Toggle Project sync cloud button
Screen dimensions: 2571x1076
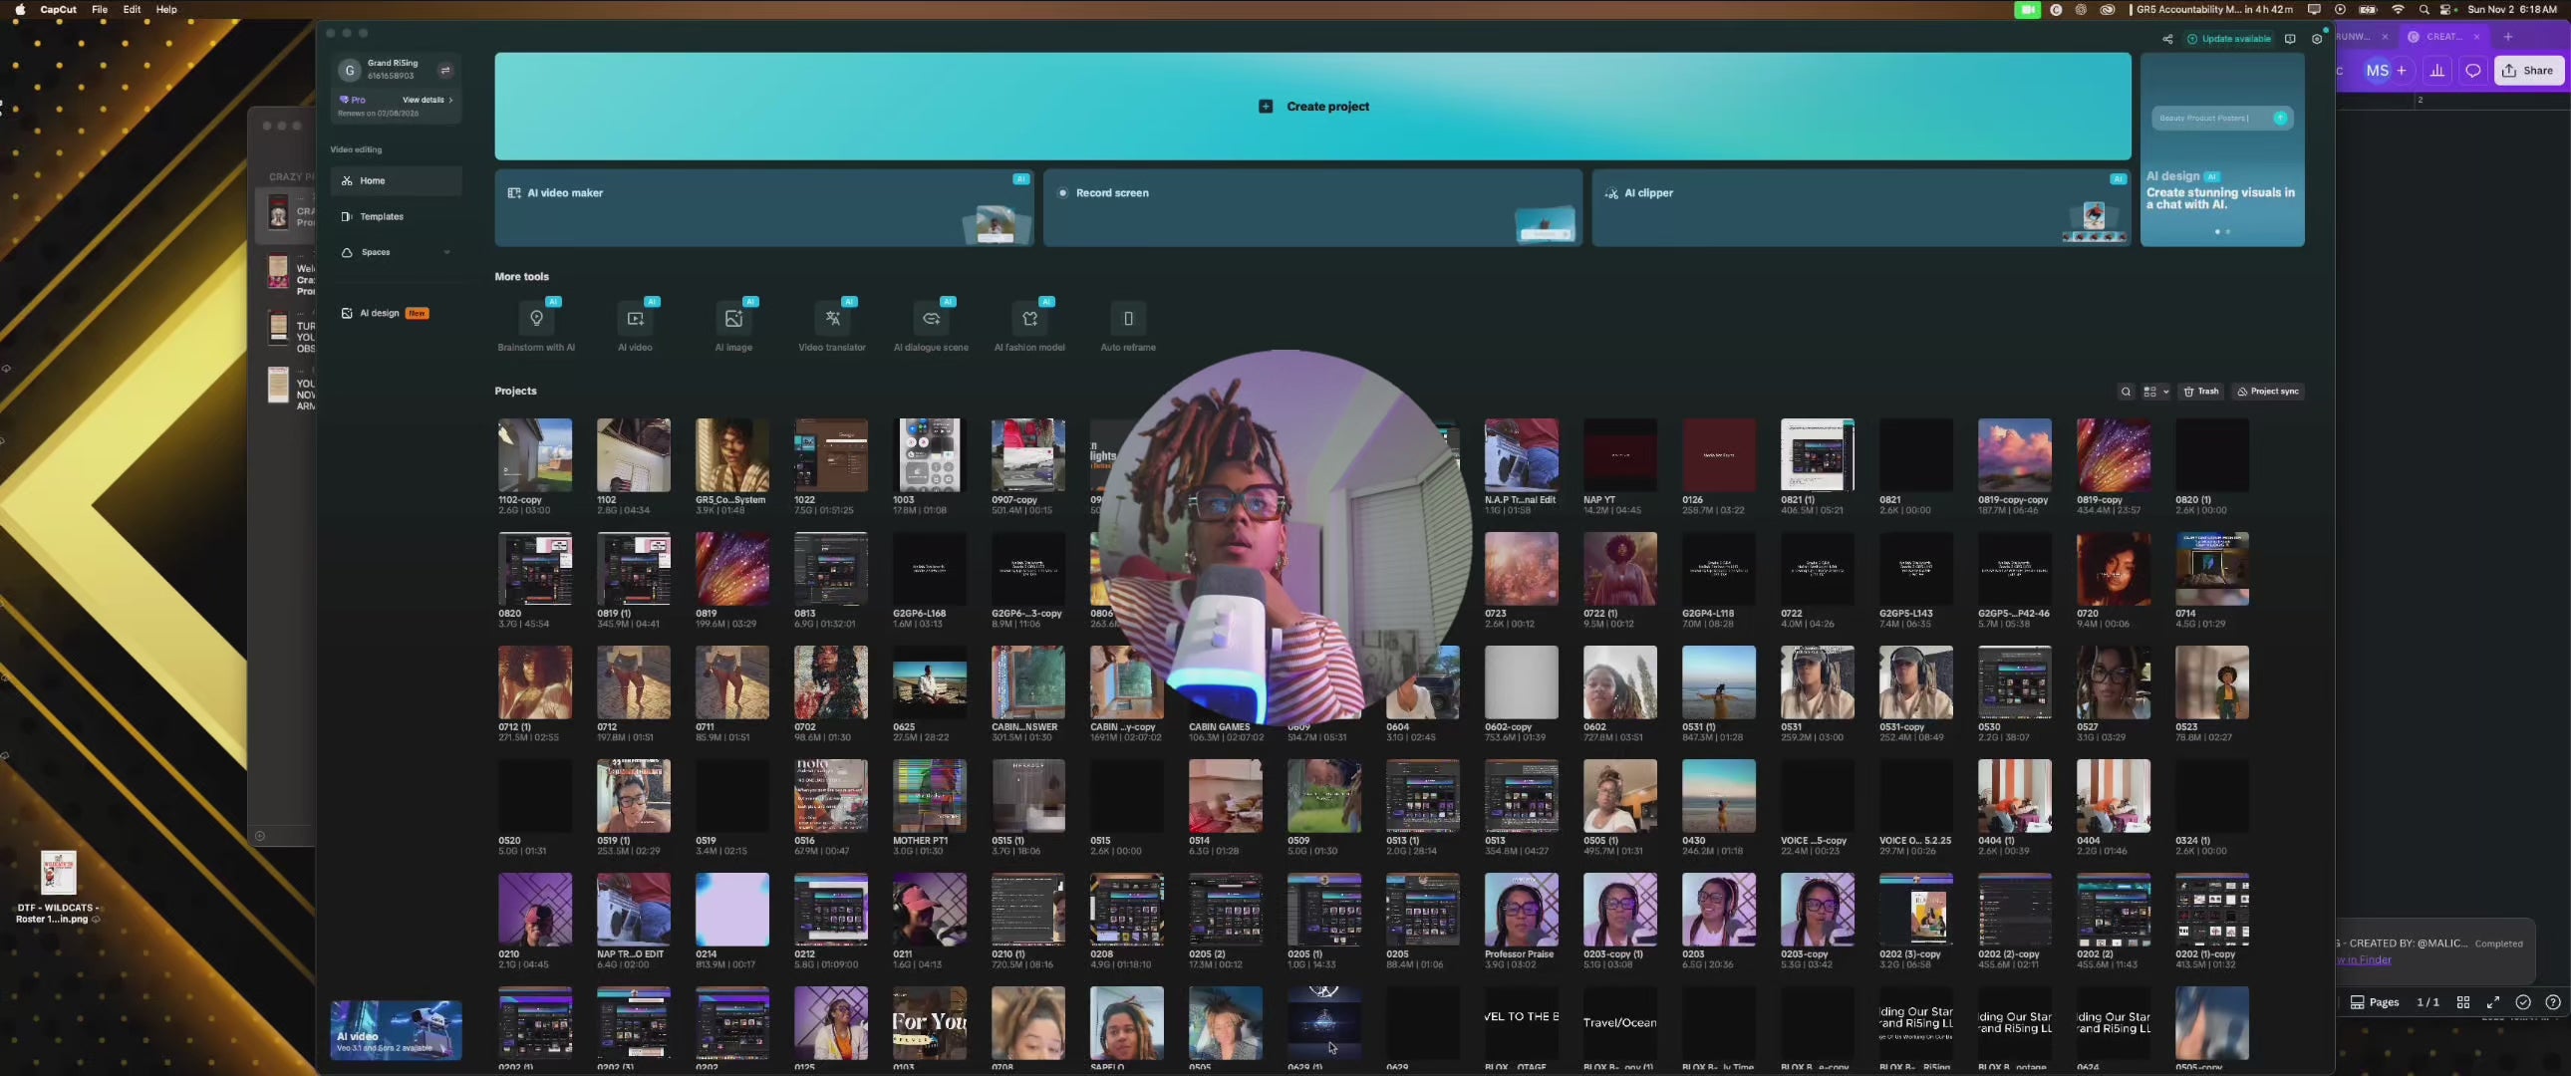(x=2268, y=392)
